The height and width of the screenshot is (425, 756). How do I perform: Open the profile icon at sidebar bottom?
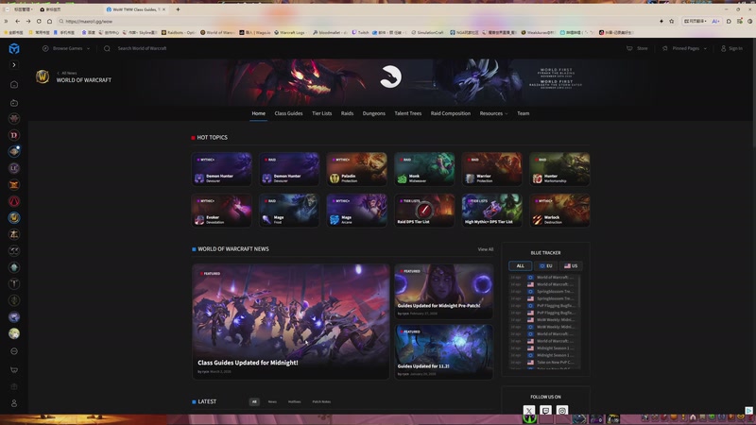pyautogui.click(x=14, y=403)
